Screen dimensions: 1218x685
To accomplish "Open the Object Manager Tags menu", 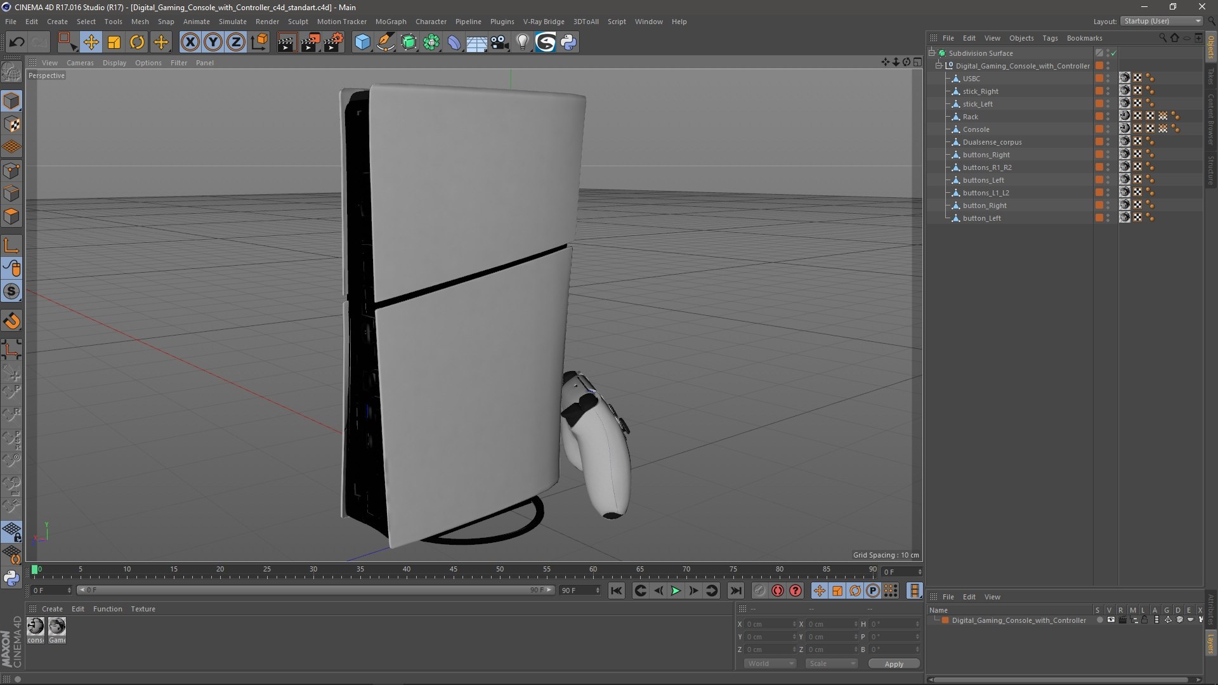I will 1050,38.
